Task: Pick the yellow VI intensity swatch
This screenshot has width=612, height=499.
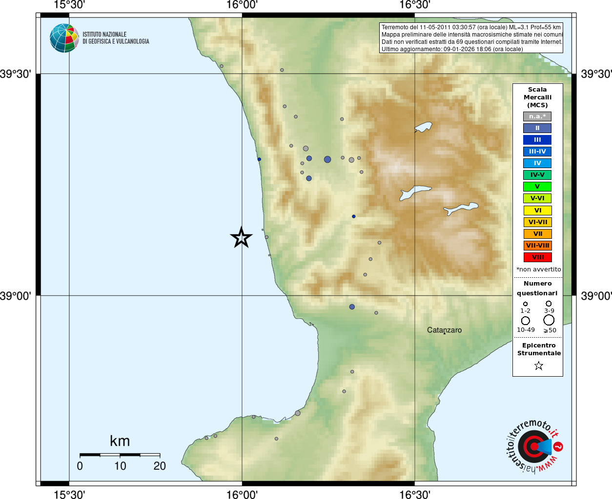Action: point(537,211)
